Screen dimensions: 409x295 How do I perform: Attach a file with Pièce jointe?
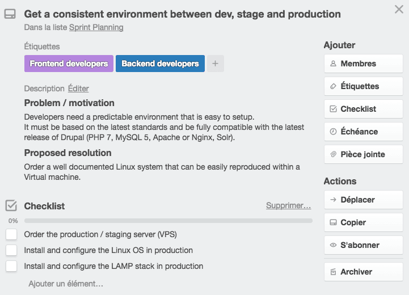(363, 154)
